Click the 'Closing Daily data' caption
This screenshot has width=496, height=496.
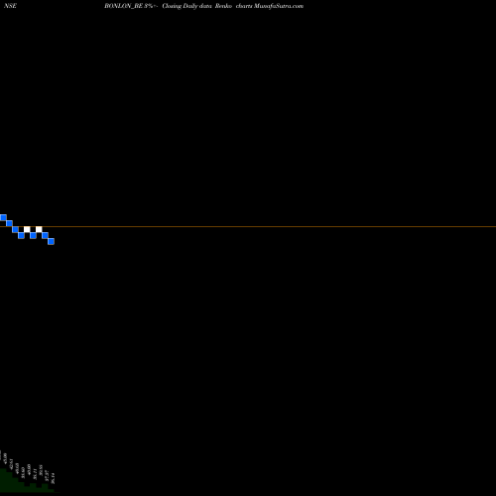point(186,6)
